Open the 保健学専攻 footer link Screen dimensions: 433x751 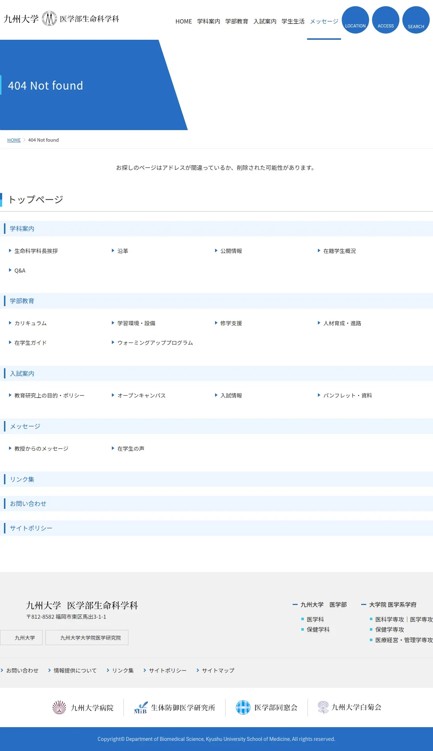pyautogui.click(x=390, y=630)
